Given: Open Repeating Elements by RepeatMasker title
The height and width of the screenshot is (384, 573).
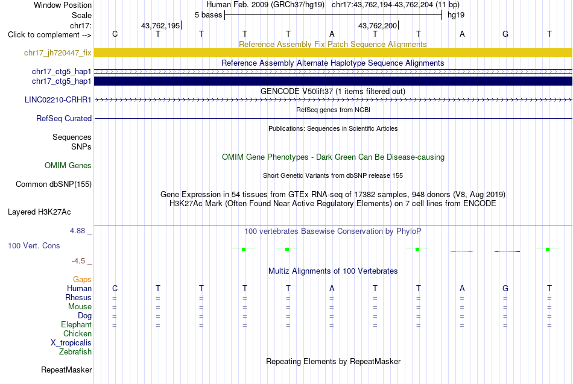Looking at the screenshot, I should coord(334,361).
